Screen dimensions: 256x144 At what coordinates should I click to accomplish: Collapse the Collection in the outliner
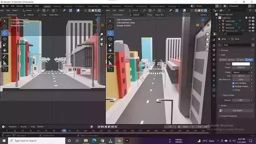(x=217, y=18)
